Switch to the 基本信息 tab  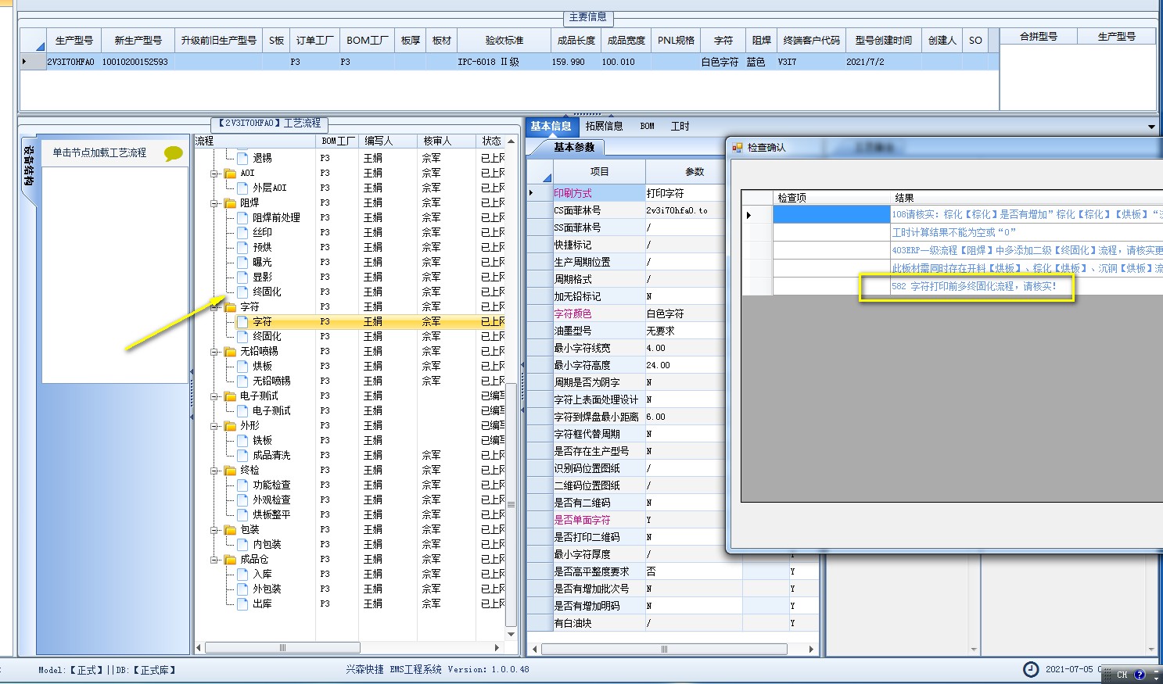pos(551,126)
